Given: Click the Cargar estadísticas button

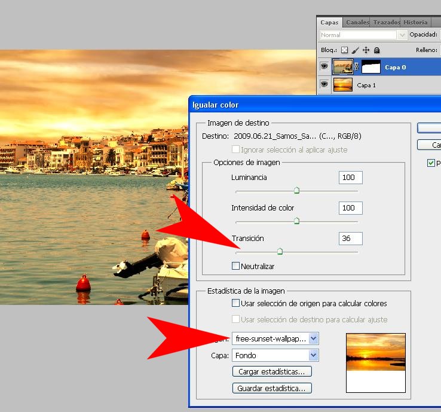Looking at the screenshot, I should (272, 371).
